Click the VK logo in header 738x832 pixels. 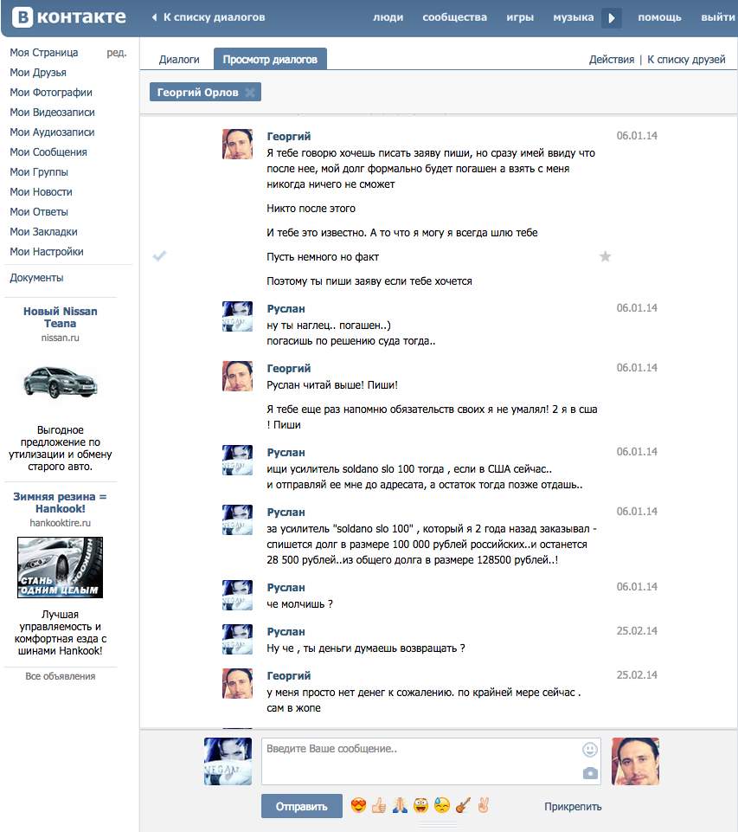click(69, 17)
